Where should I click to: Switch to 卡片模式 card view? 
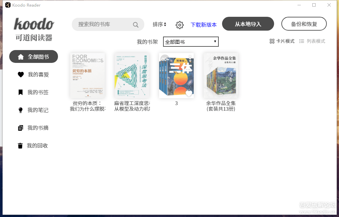point(282,41)
